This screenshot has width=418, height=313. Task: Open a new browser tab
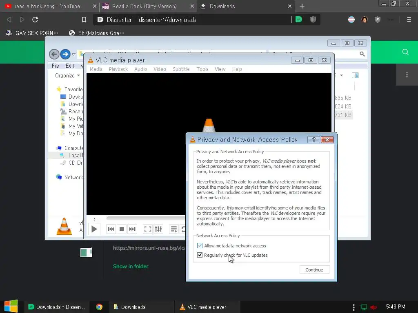tap(302, 6)
